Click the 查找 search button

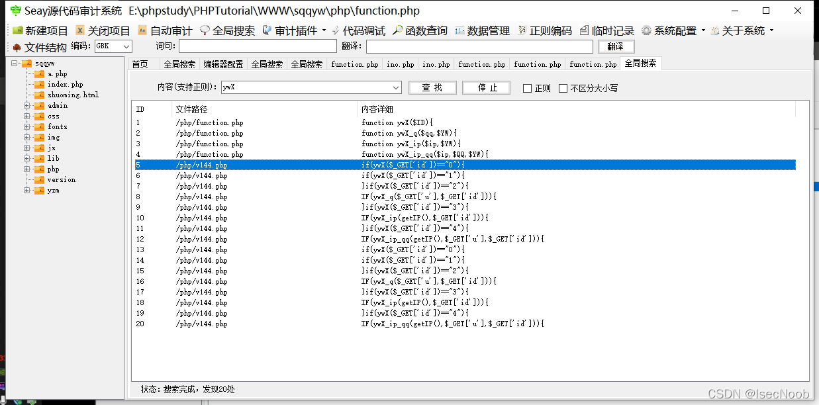432,88
